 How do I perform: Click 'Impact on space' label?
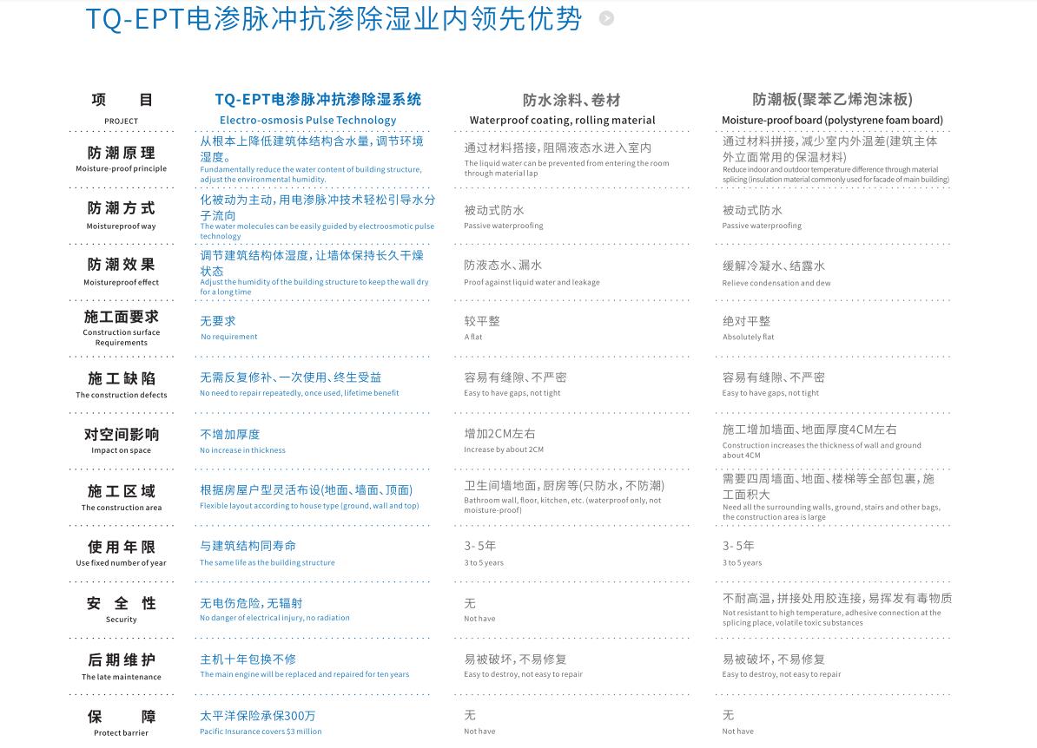coord(121,450)
